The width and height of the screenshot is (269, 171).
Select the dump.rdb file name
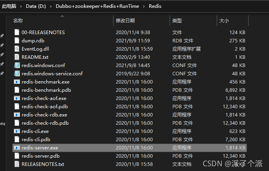point(33,41)
